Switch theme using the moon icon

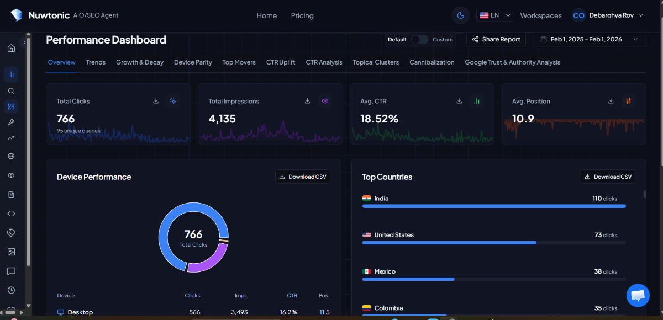tap(460, 15)
